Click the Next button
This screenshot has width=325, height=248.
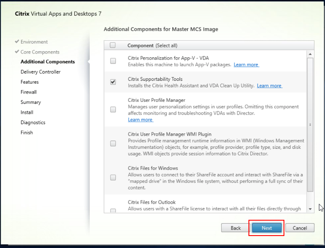(x=266, y=228)
